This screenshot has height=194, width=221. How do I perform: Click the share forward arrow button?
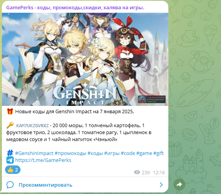[x=179, y=184]
